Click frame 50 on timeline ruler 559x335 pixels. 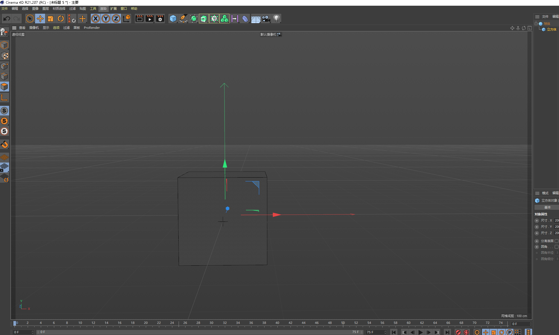pos(343,323)
